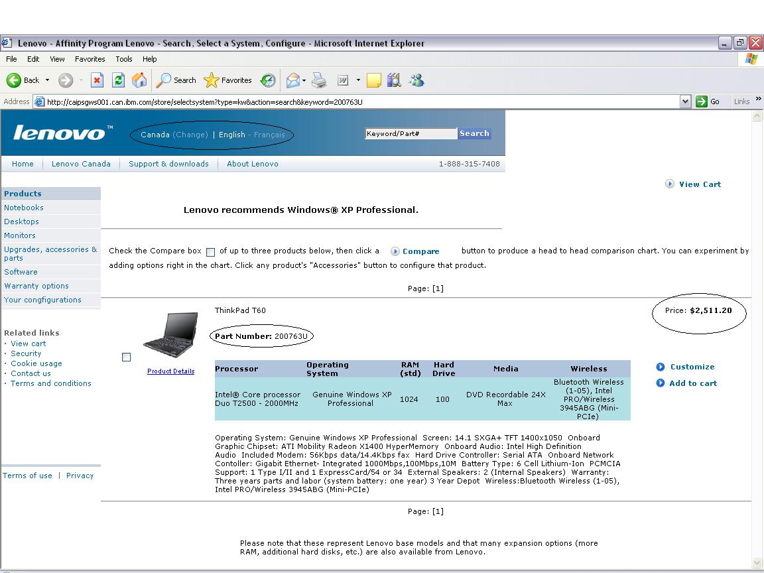Viewport: 764px width, 573px height.
Task: Click the Compare arrow icon
Action: tap(395, 251)
